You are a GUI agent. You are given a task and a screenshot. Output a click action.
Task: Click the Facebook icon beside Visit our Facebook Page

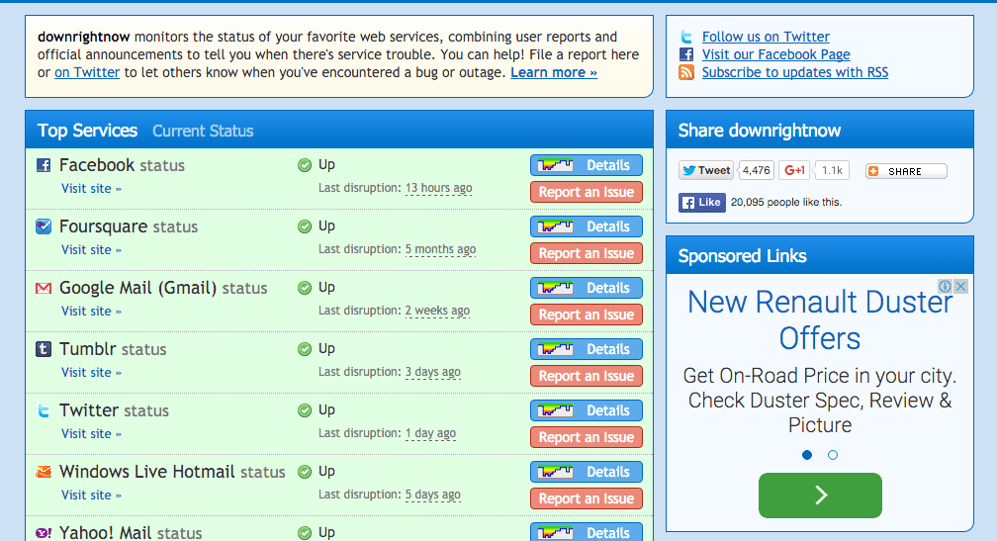click(686, 54)
